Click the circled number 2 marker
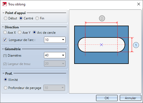The height and width of the screenshot is (103, 143). [x=102, y=18]
